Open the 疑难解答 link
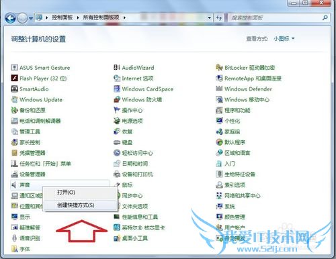The width and height of the screenshot is (336, 259). pyautogui.click(x=30, y=227)
